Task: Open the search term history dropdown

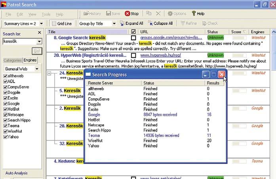Action: (x=39, y=41)
